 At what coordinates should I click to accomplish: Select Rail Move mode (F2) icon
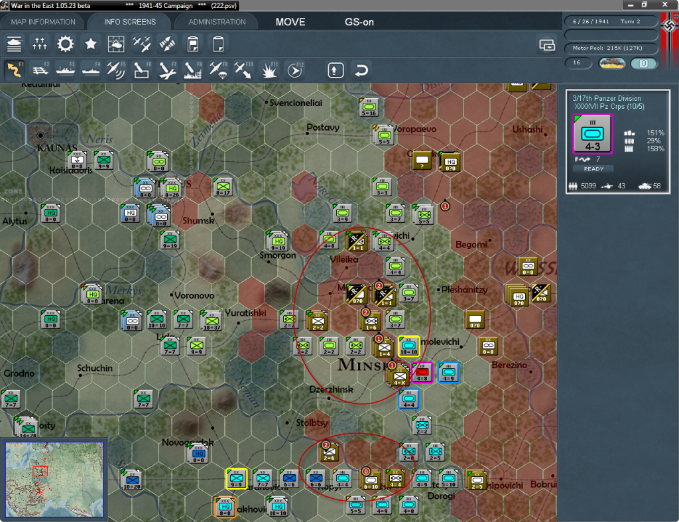[40, 70]
